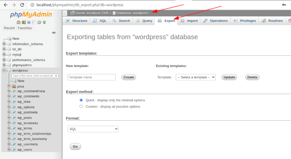
Task: Click the link chain icon in the navigation panel
Action: (x=53, y=33)
